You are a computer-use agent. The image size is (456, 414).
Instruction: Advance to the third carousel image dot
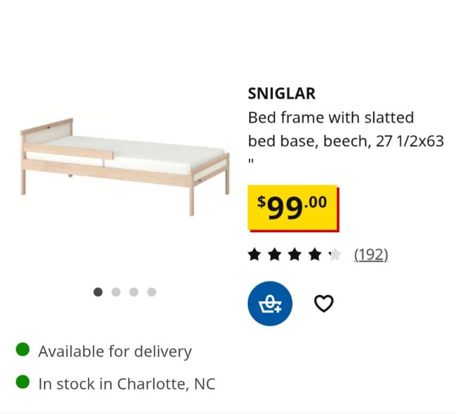point(133,292)
